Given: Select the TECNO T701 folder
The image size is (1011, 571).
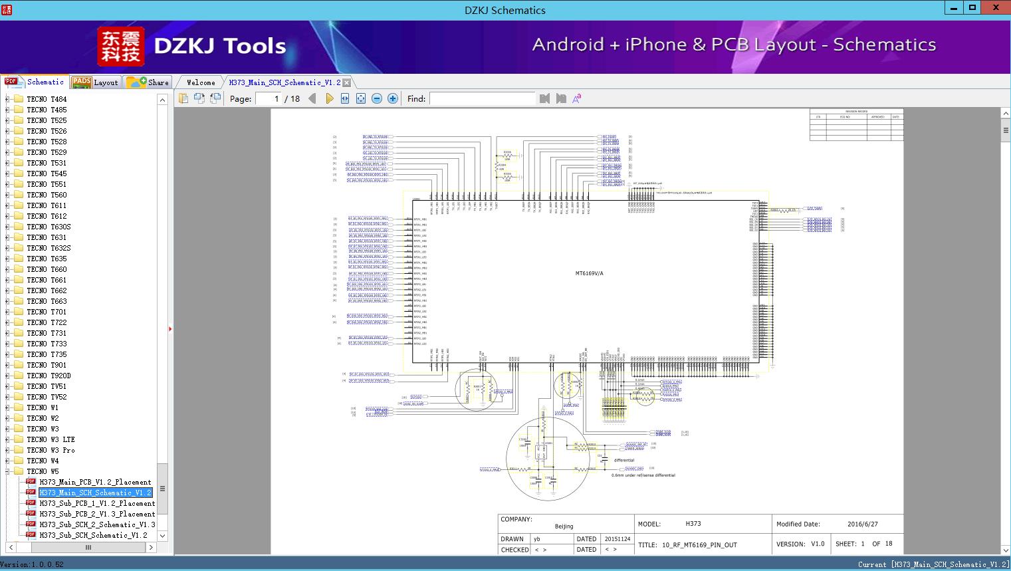Looking at the screenshot, I should (47, 312).
